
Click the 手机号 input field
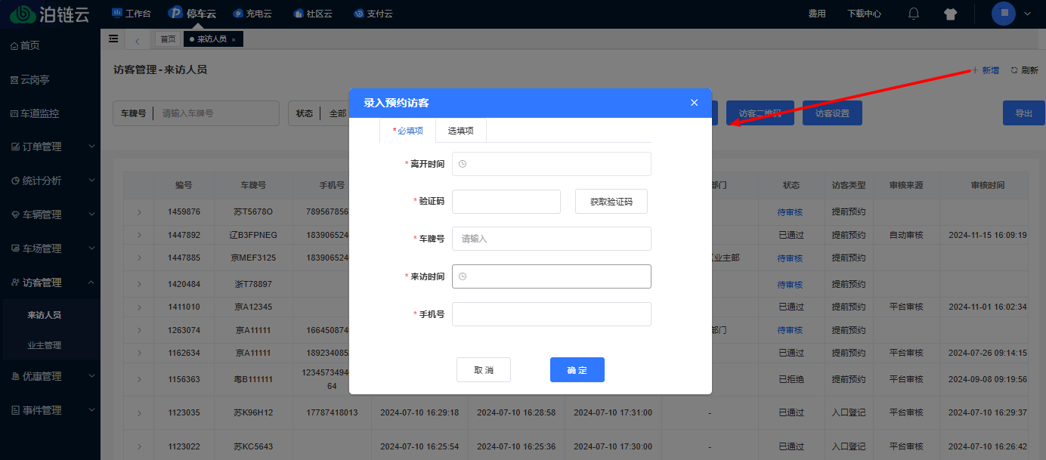552,314
